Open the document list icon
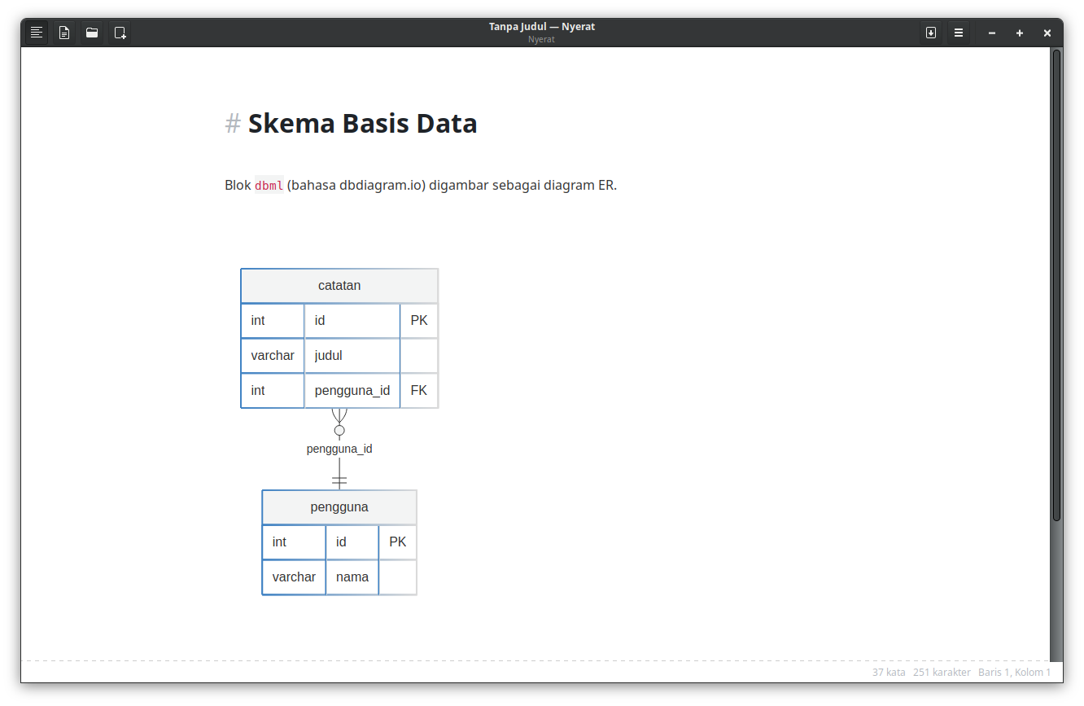The width and height of the screenshot is (1084, 706). [x=64, y=33]
